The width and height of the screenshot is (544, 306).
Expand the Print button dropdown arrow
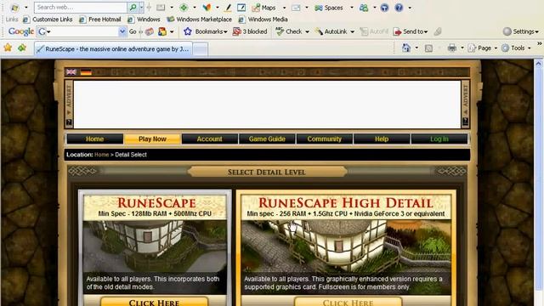462,48
